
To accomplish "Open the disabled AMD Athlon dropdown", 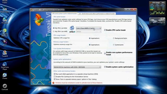I will pyautogui.click(x=89, y=32).
